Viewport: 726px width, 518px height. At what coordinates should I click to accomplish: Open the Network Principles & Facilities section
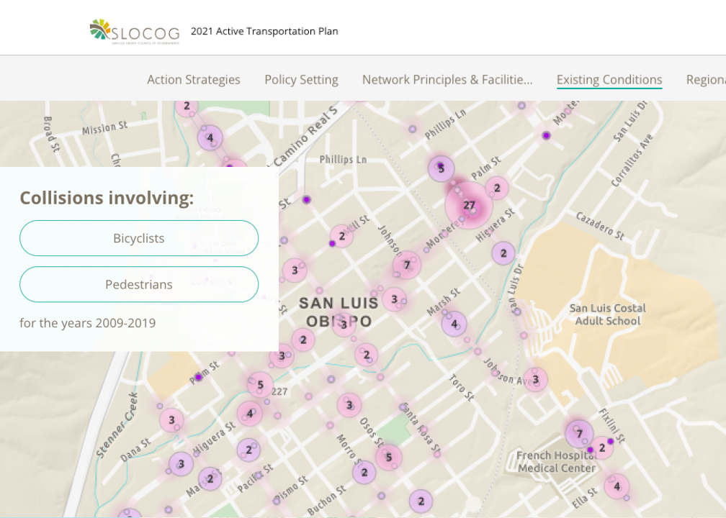(447, 80)
